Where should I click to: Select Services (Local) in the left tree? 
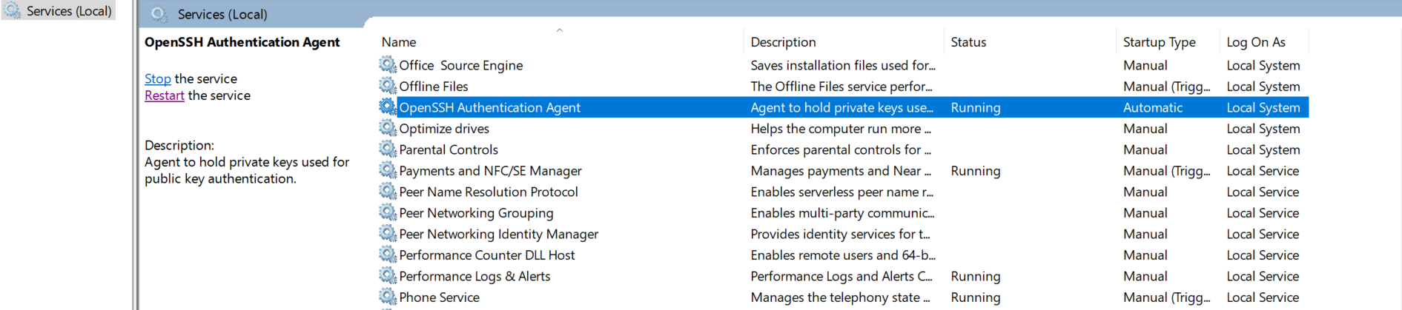[69, 11]
